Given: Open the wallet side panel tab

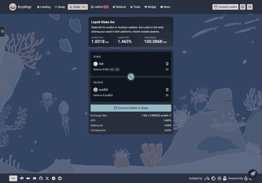Looking at the screenshot, I should pos(2,32).
